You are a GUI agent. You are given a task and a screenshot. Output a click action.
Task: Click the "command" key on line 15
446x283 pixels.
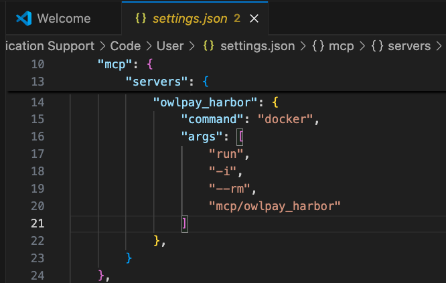point(212,119)
